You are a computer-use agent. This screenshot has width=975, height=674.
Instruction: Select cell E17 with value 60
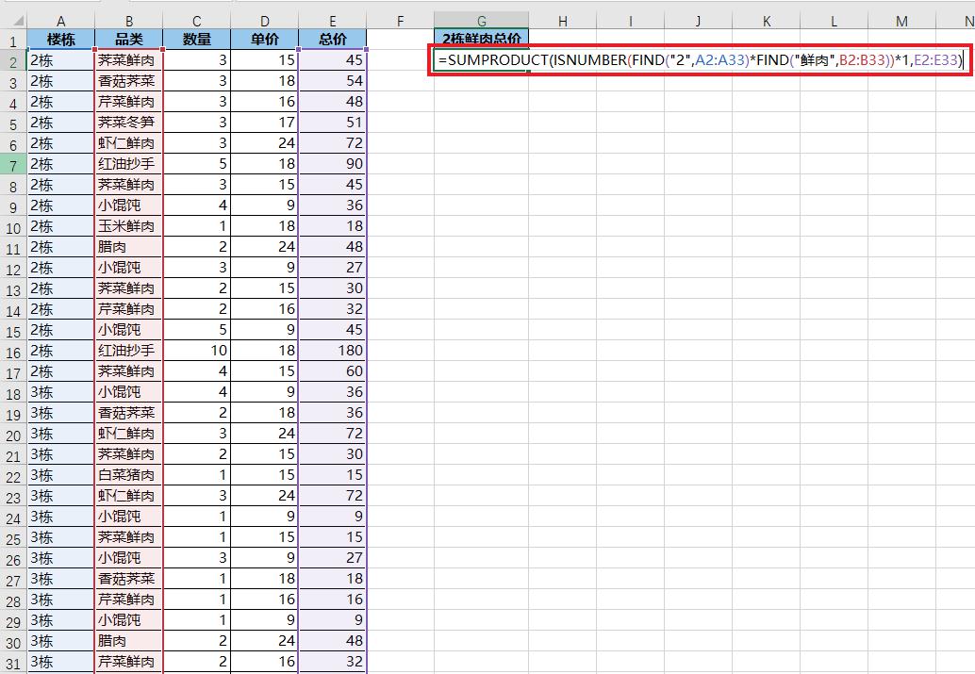333,371
